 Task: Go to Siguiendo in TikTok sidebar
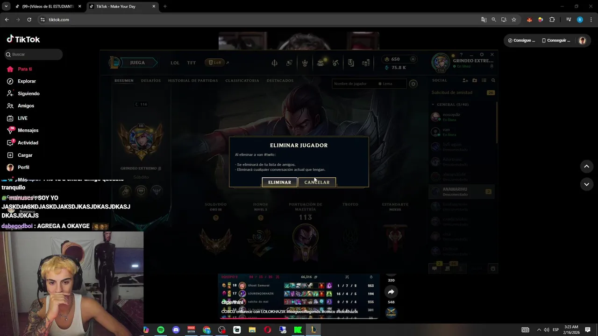tap(23, 93)
